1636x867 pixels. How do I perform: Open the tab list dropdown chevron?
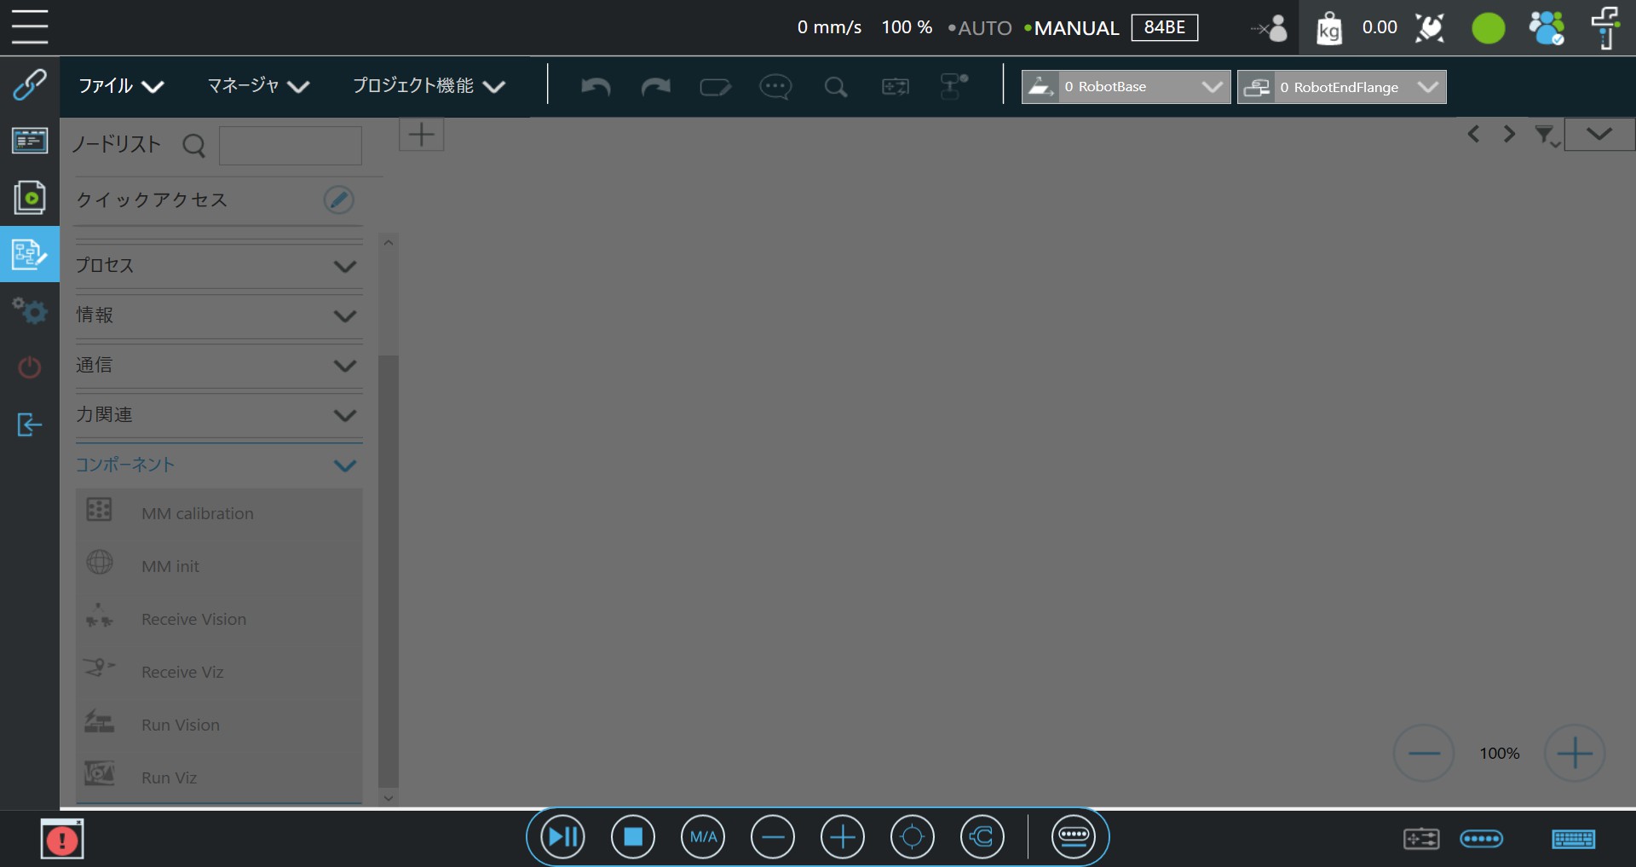click(1599, 135)
